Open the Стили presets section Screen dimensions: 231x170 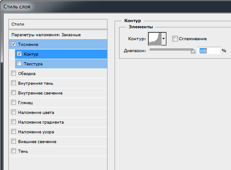pos(58,24)
